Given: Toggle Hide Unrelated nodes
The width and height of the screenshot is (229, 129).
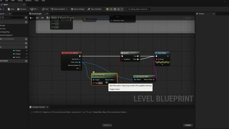Looking at the screenshot, I should tap(58, 9).
